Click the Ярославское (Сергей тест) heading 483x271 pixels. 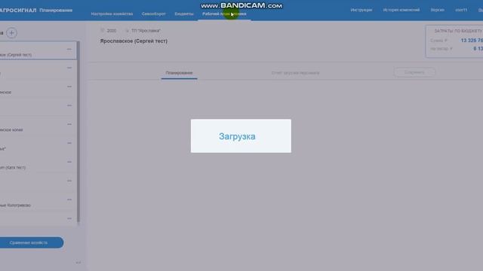coord(134,41)
